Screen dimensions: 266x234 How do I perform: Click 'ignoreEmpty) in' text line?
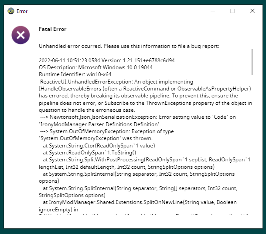tap(58, 210)
